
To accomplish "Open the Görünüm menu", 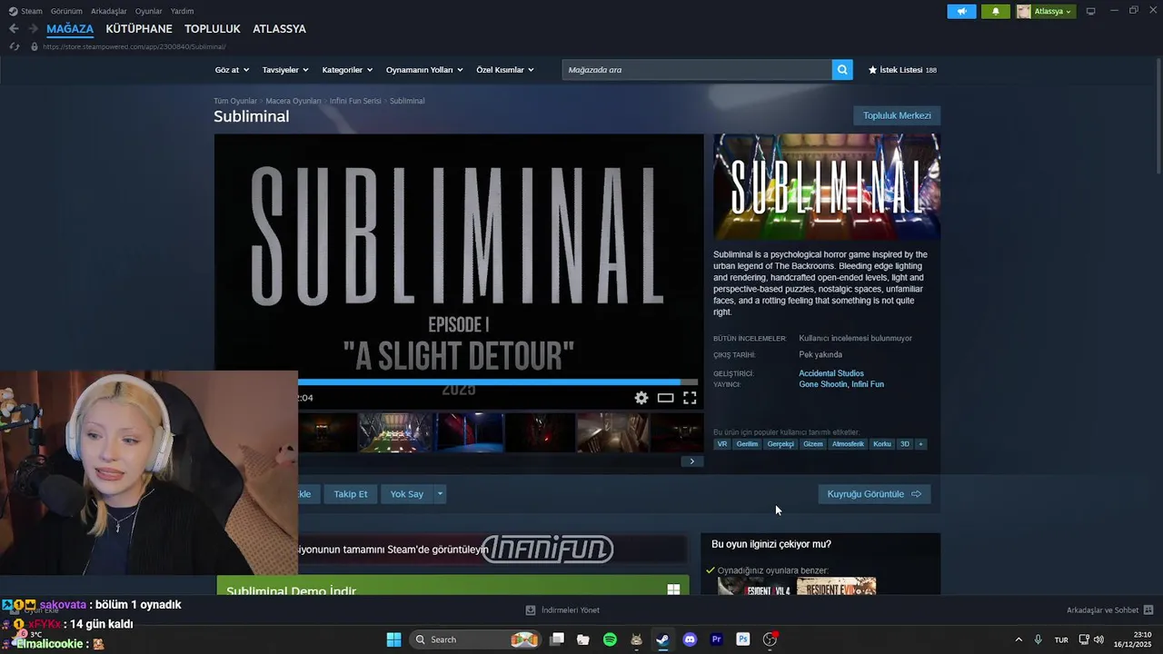I will [x=66, y=11].
